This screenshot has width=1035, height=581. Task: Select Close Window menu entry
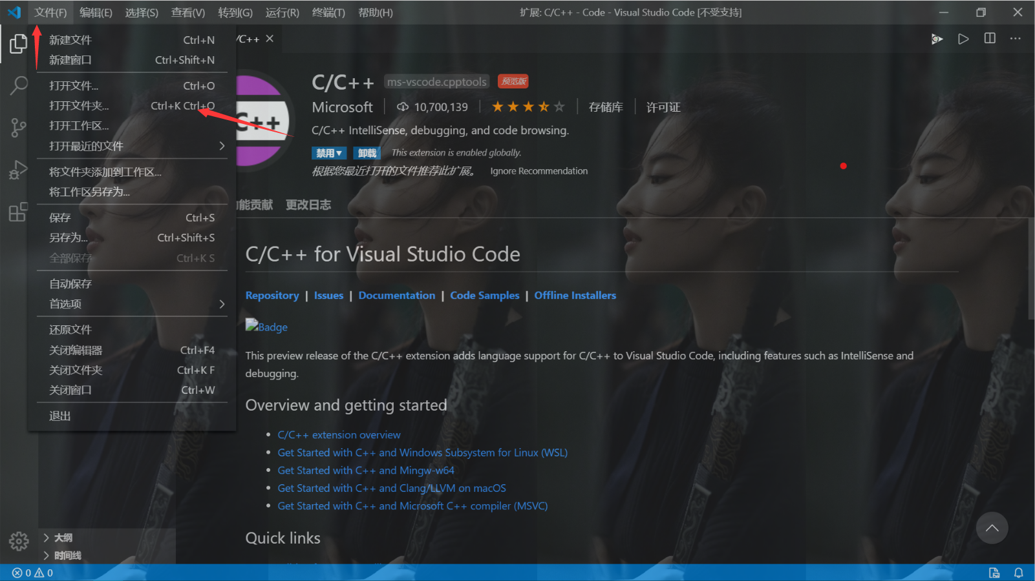[133, 390]
